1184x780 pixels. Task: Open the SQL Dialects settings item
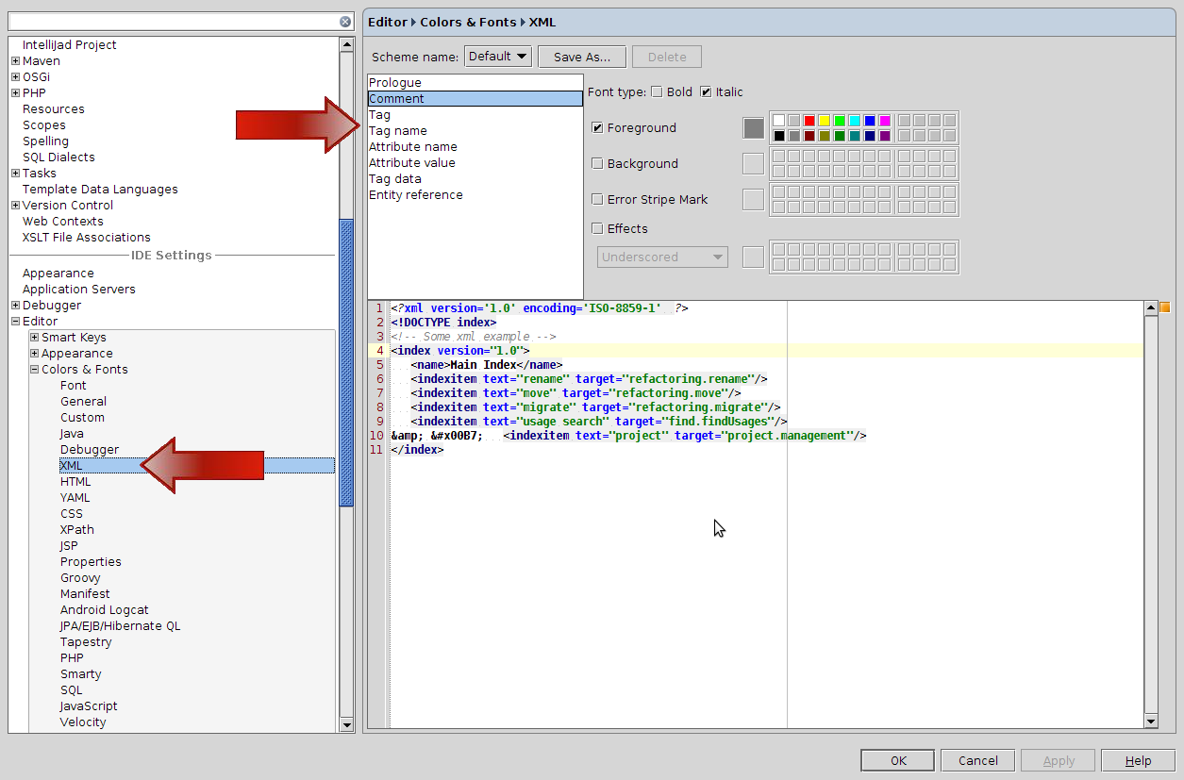(58, 158)
